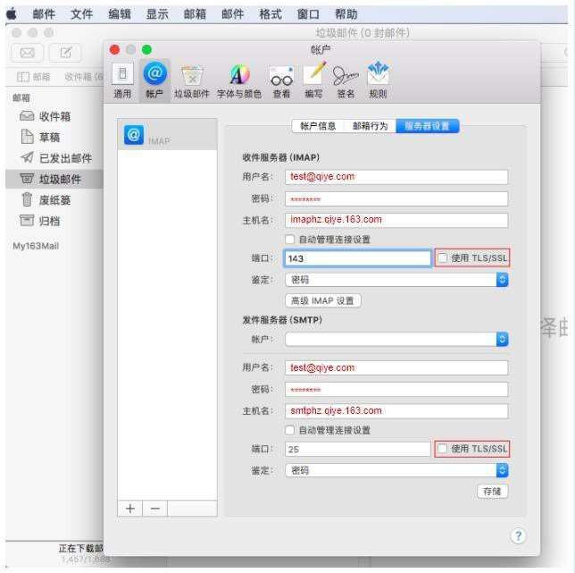Click Inbox (收件箱) in favorites bar
The height and width of the screenshot is (573, 575).
click(x=84, y=77)
